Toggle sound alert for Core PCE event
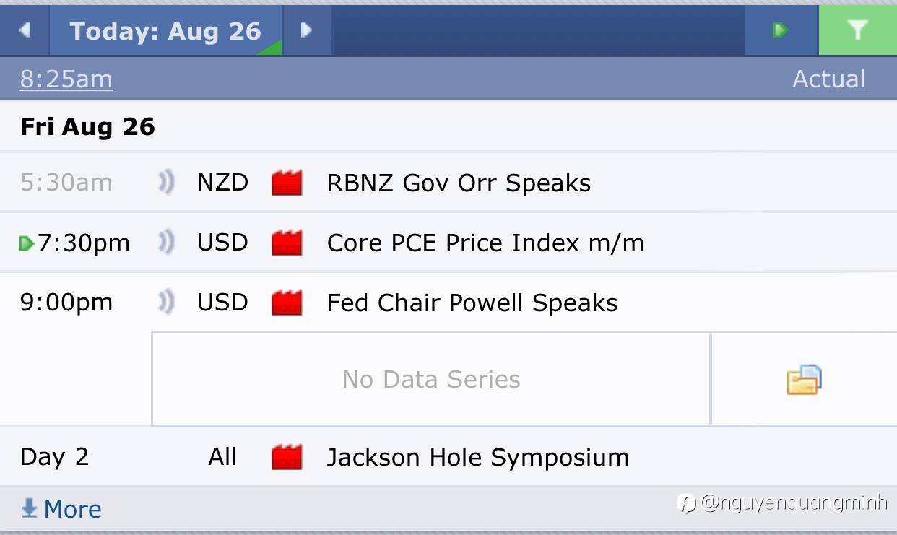This screenshot has height=535, width=897. coord(166,243)
